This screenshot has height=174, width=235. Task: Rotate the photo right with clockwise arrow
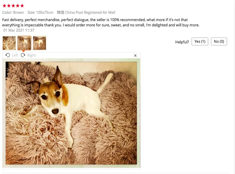coord(23,55)
